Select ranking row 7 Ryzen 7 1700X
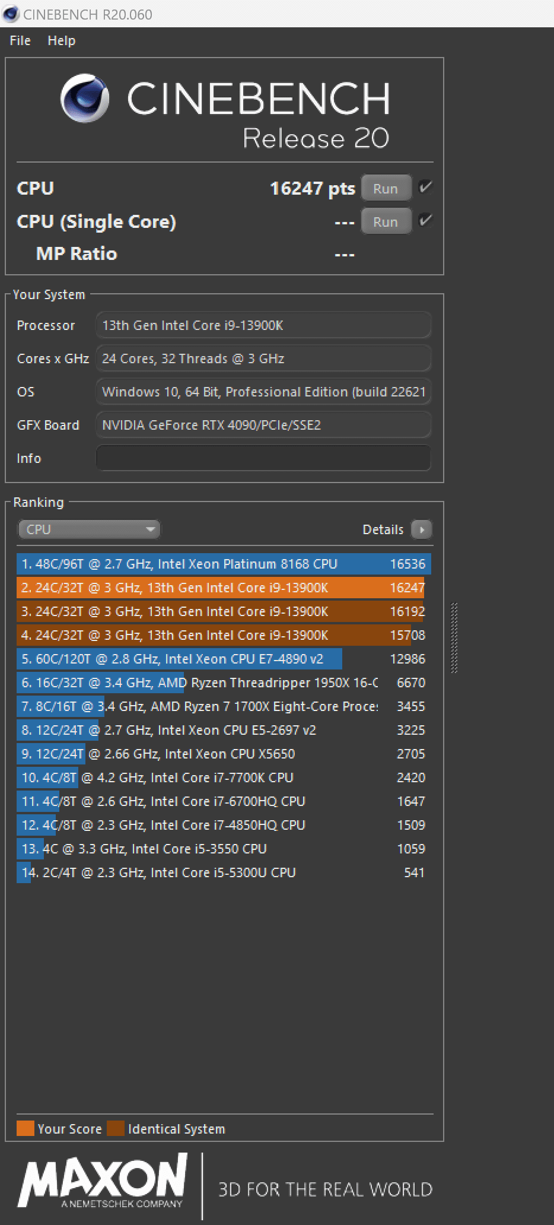 tap(224, 706)
